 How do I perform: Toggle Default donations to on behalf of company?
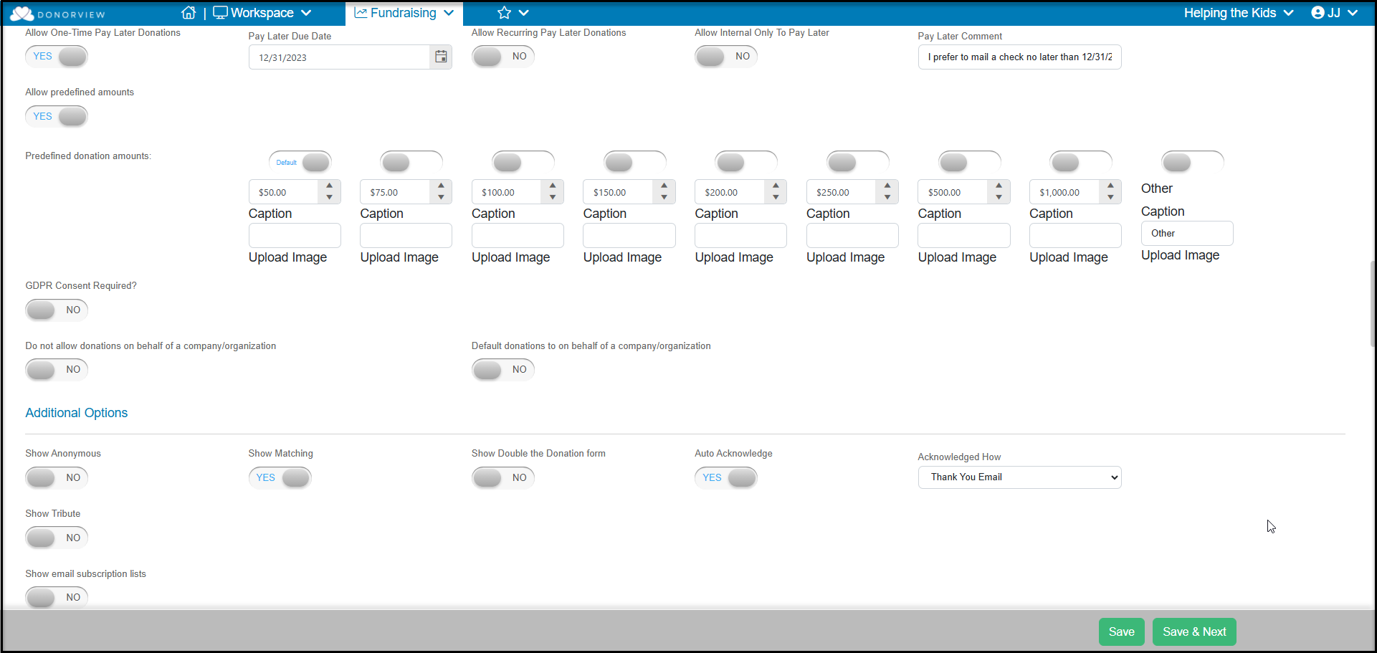pos(503,369)
